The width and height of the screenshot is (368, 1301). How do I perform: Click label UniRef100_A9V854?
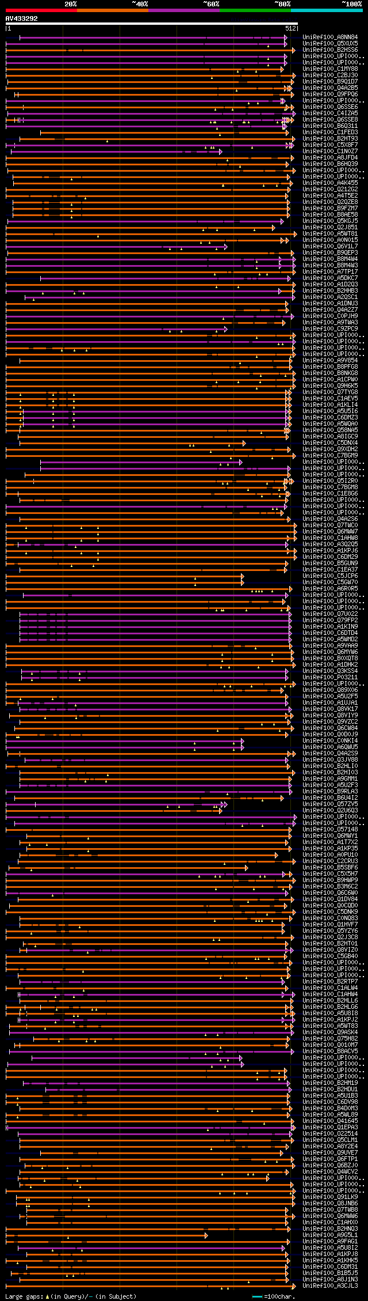[x=330, y=360]
